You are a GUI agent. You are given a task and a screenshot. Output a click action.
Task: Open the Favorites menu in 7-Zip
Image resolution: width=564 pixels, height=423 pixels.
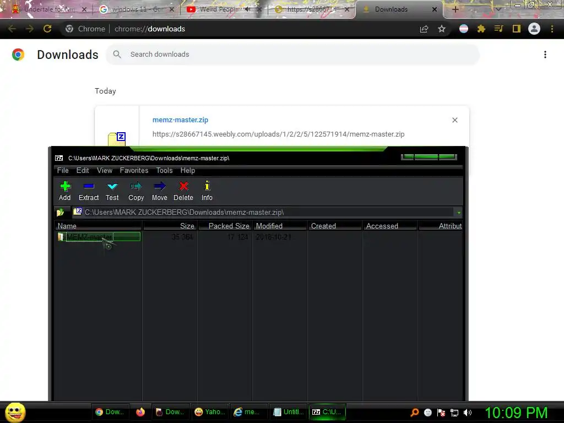(134, 171)
